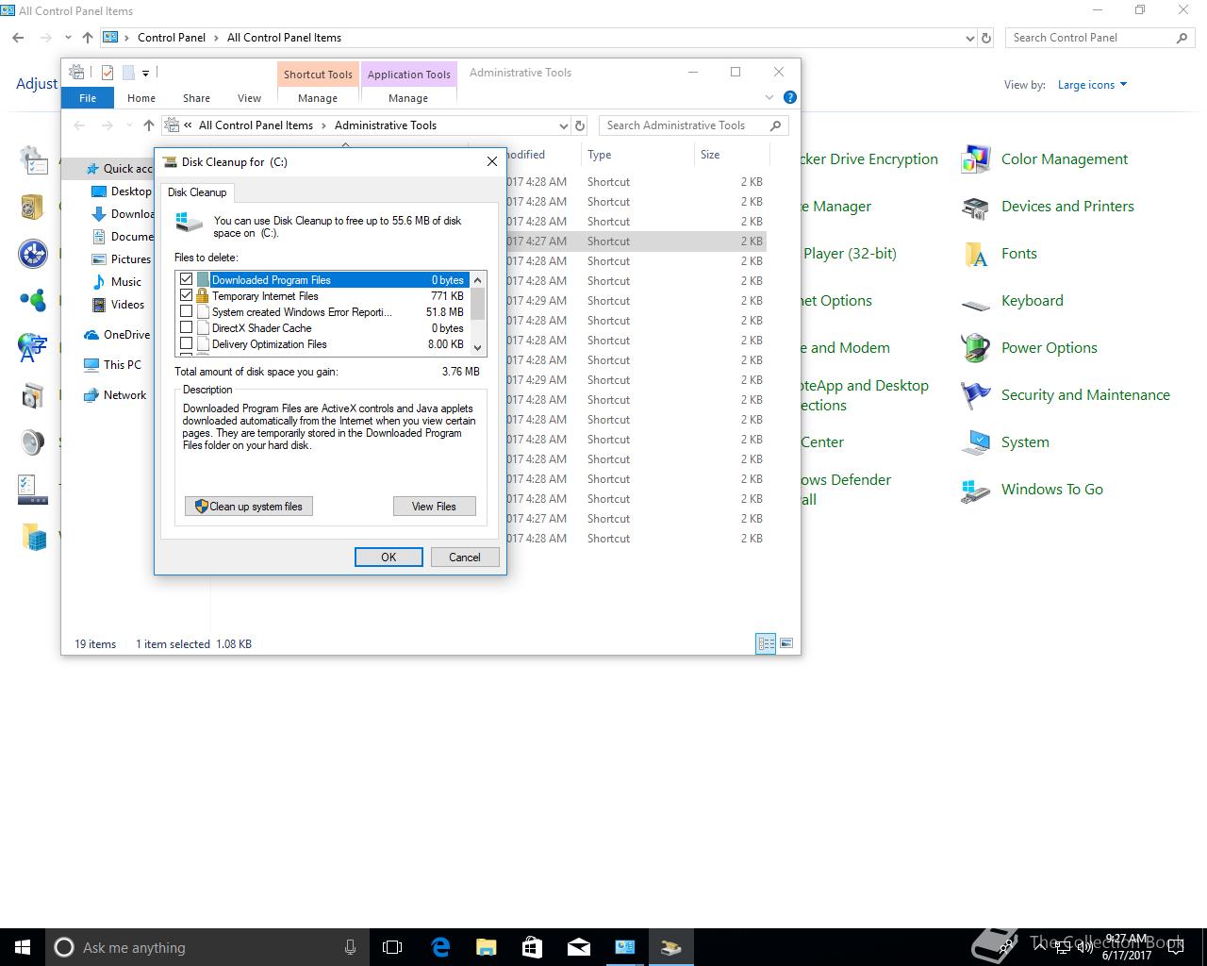Open the Share ribbon tab
Image resolution: width=1207 pixels, height=966 pixels.
click(x=196, y=98)
